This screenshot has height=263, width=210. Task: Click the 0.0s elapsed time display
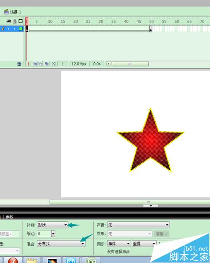pos(97,64)
